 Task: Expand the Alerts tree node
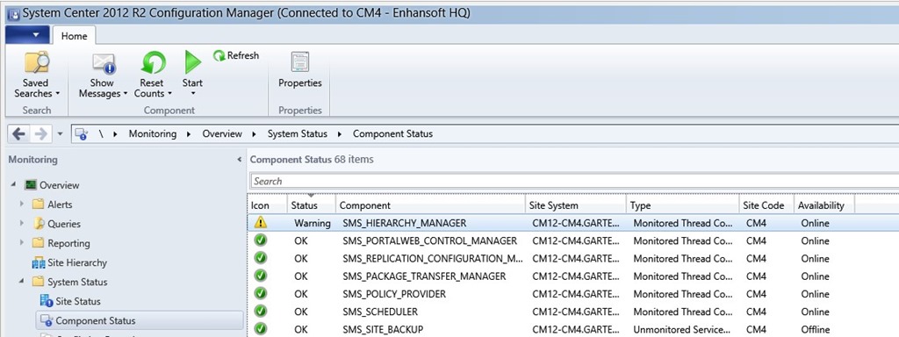tap(22, 204)
